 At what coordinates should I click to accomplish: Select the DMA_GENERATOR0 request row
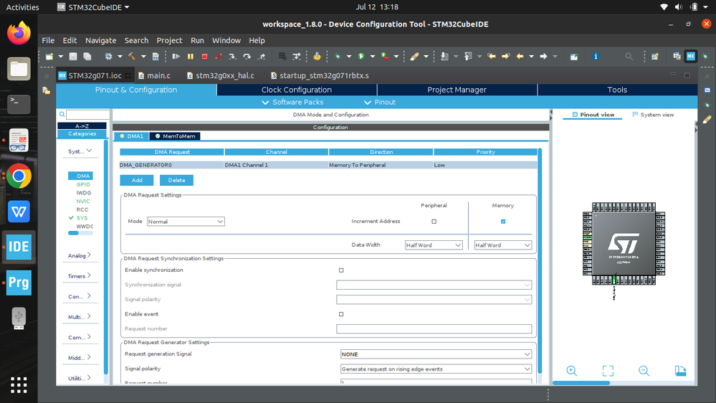328,165
